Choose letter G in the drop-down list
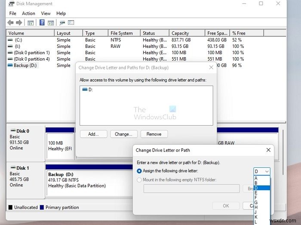The height and width of the screenshot is (225, 301). pos(262,202)
